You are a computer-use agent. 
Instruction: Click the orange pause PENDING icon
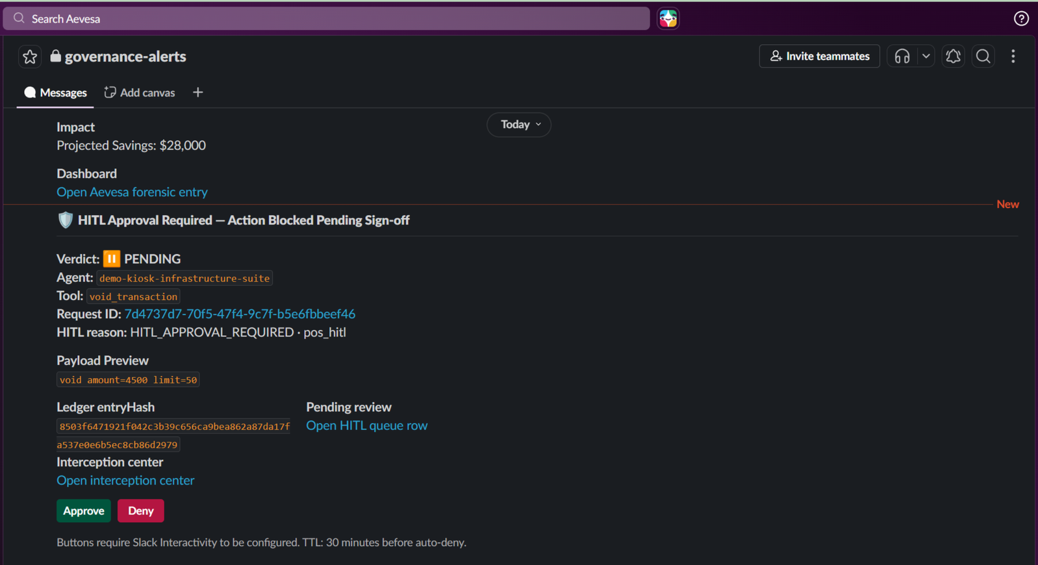(x=112, y=259)
